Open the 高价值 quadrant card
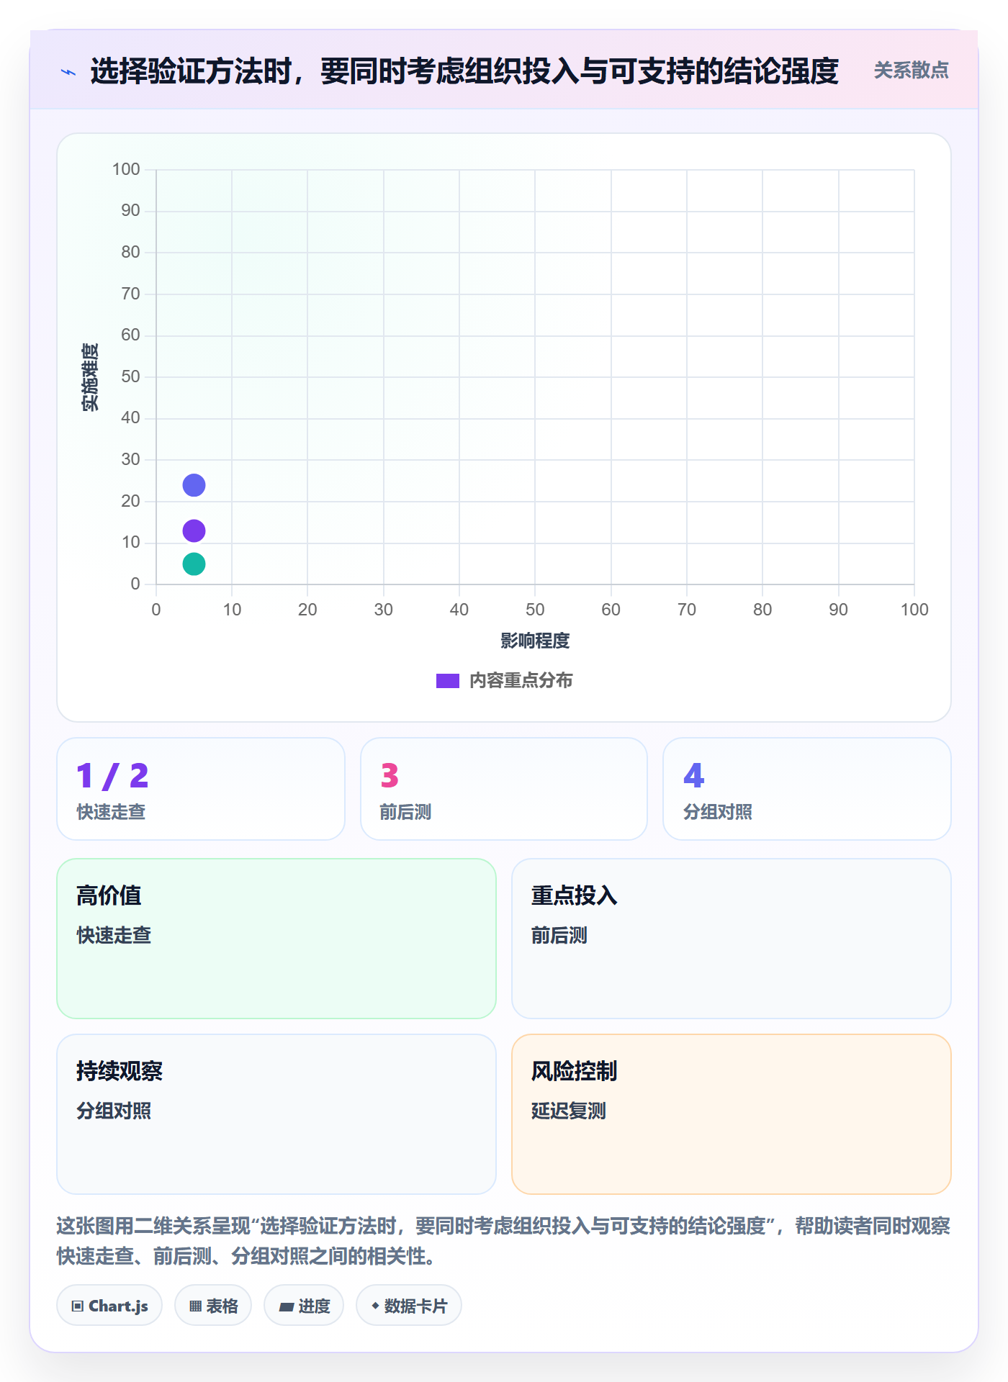 point(276,939)
